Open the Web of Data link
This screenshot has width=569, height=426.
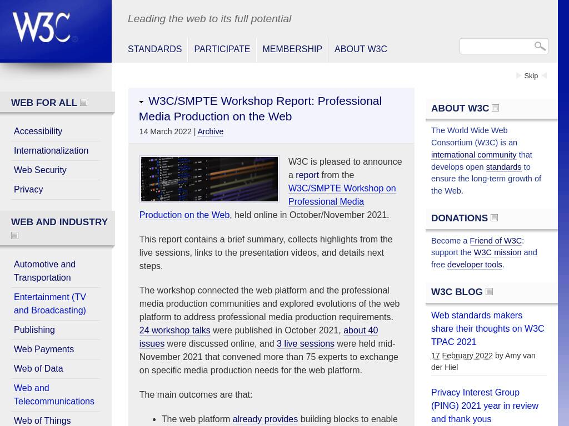(38, 368)
